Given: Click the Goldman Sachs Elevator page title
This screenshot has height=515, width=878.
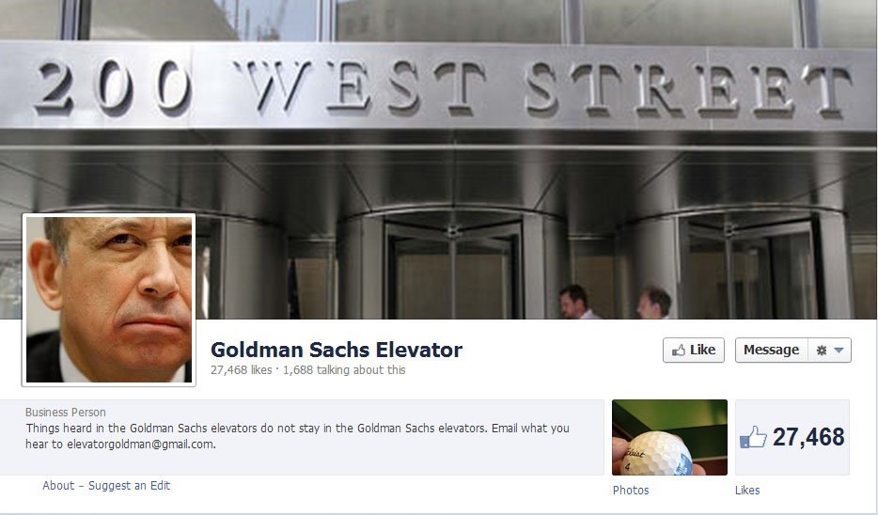Looking at the screenshot, I should (337, 350).
